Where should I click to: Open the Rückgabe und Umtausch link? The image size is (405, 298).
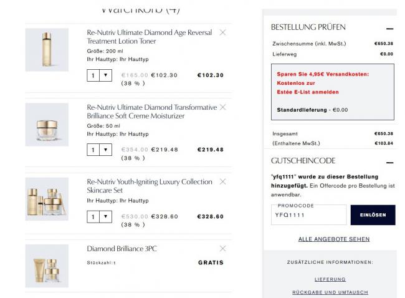[x=330, y=292]
